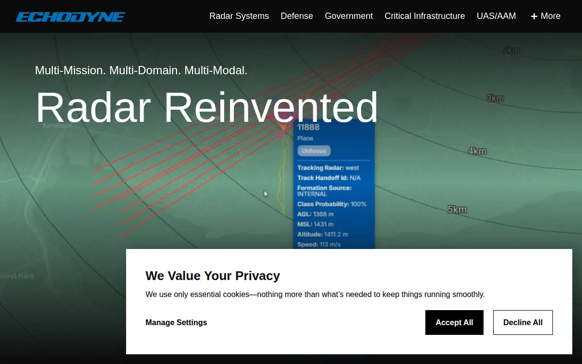Click the 5km range ring label
The height and width of the screenshot is (364, 582).
point(457,210)
